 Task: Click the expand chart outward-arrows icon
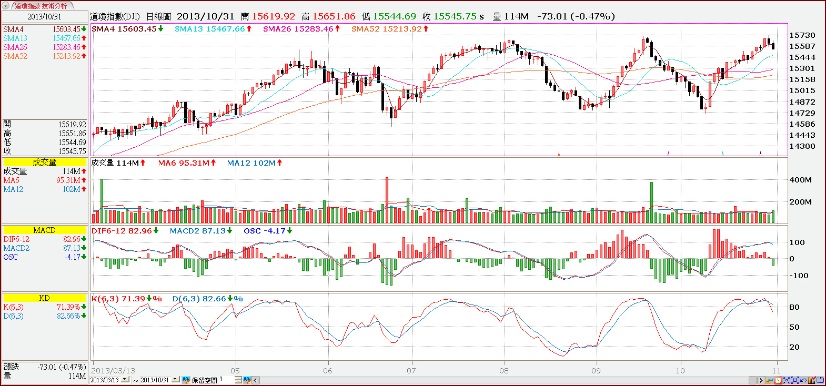pos(795,380)
